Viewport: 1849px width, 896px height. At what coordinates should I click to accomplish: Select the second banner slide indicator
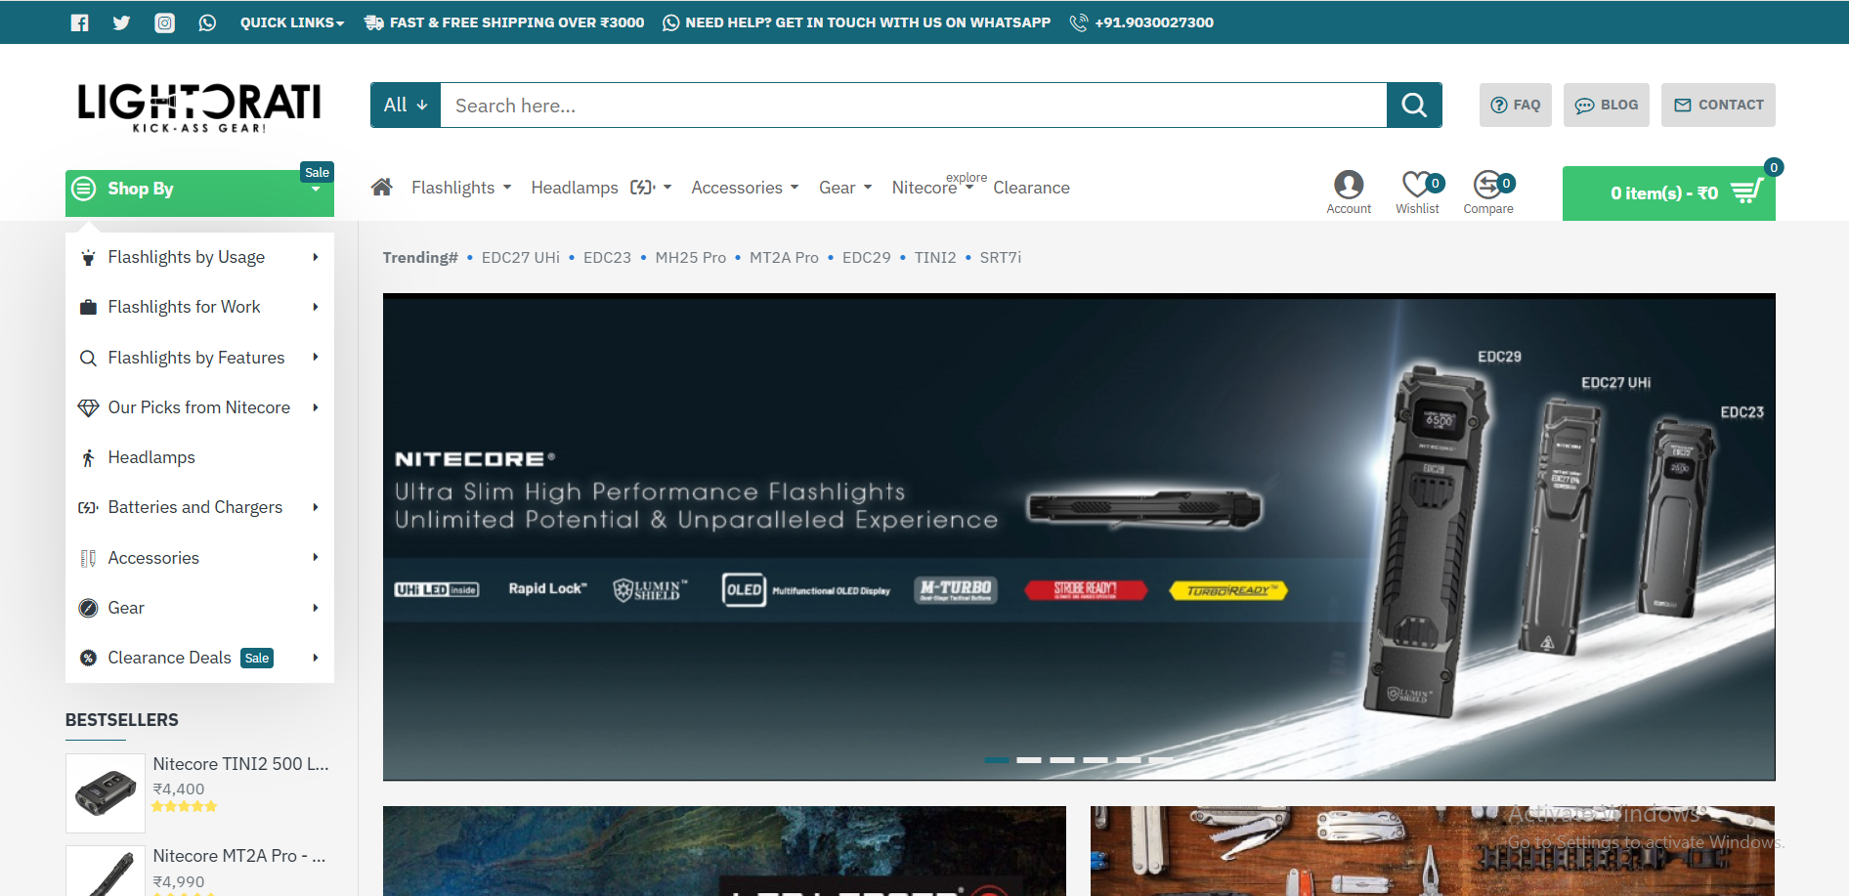[1029, 759]
